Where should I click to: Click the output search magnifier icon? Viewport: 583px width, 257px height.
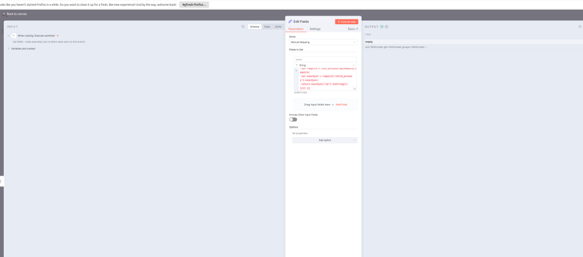(x=580, y=26)
